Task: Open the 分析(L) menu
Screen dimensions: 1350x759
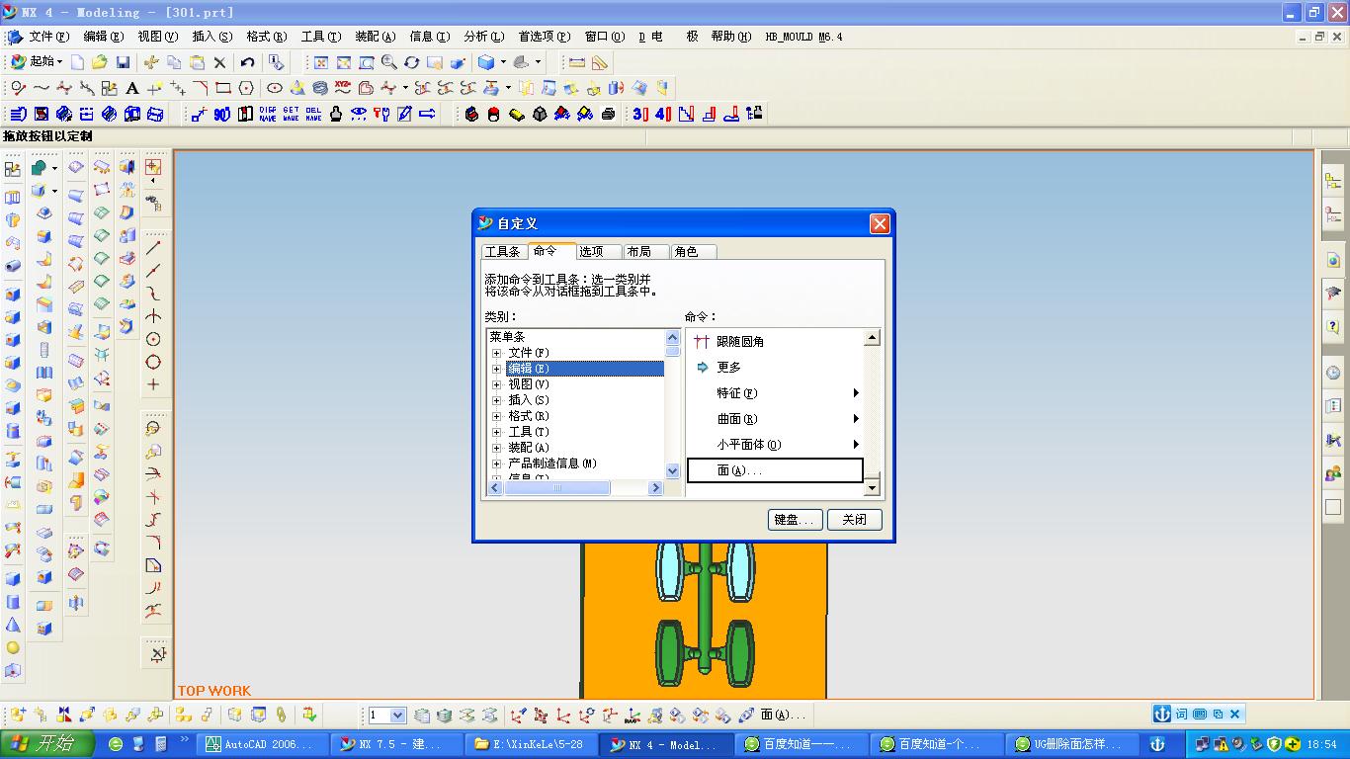Action: point(484,37)
